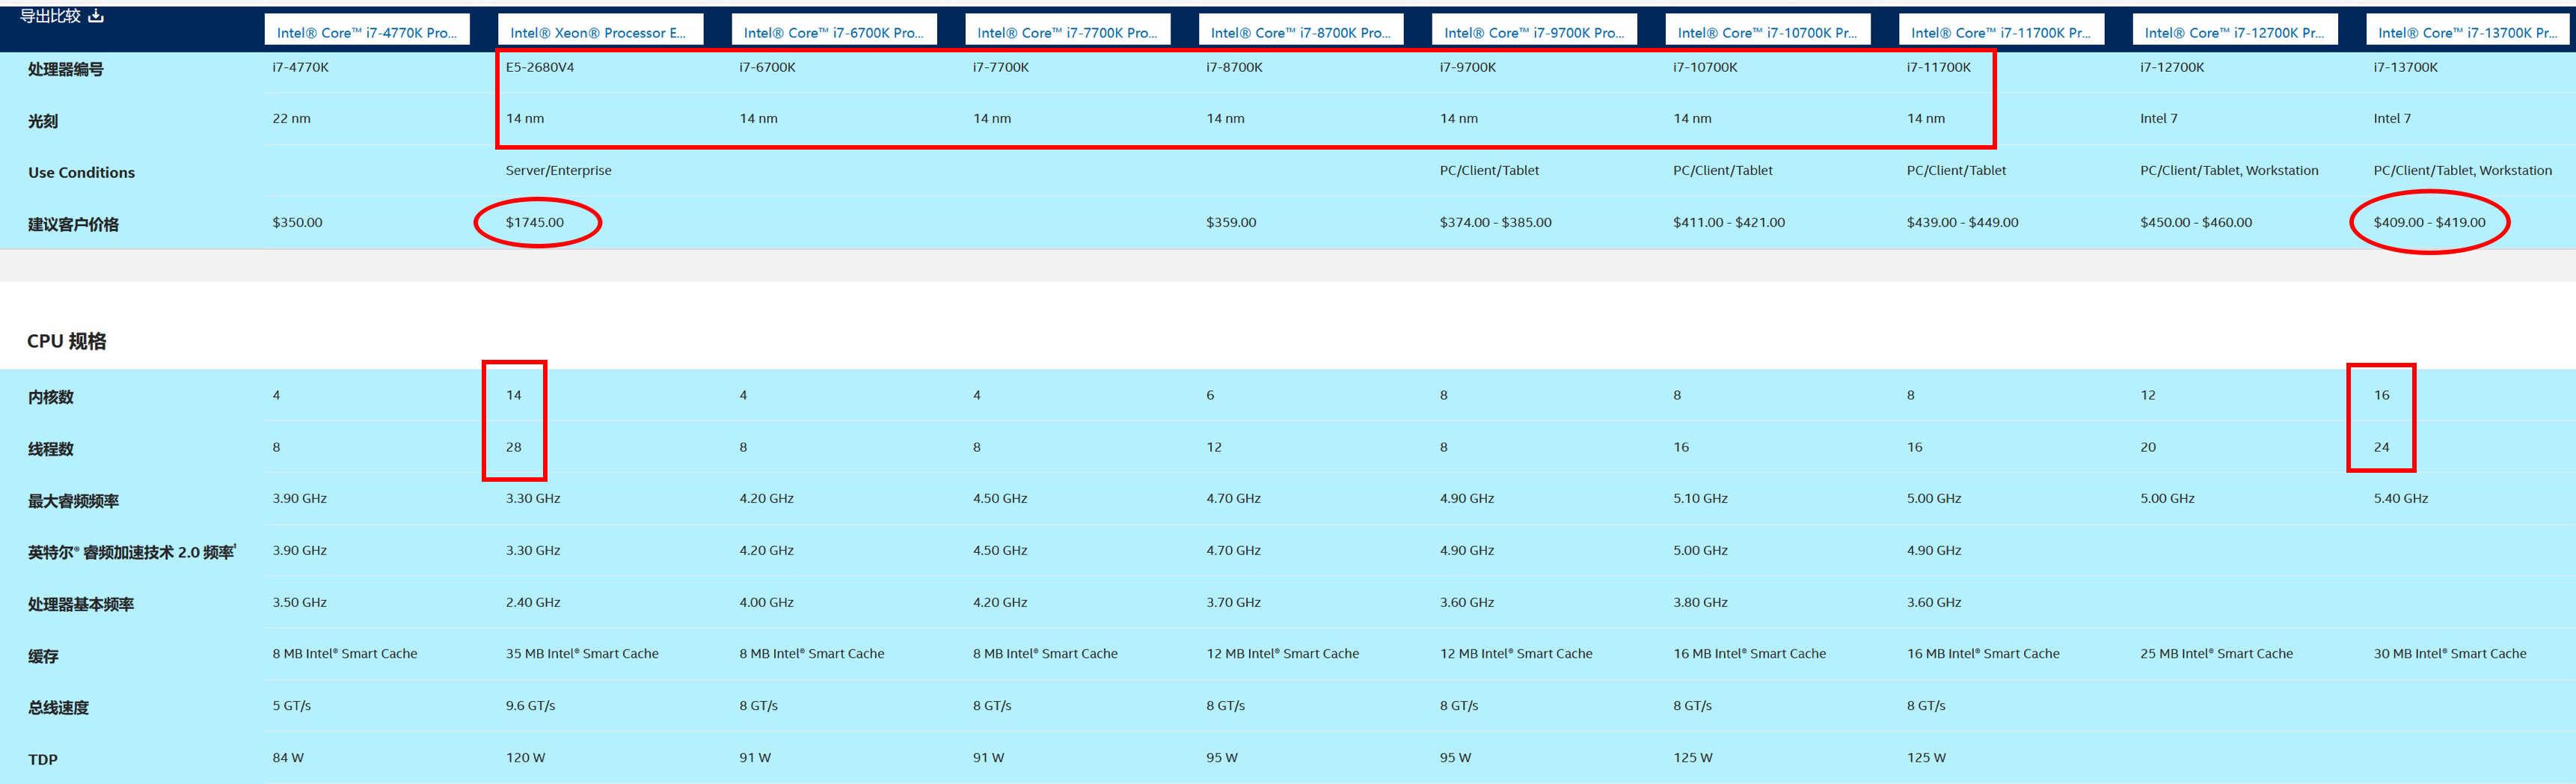This screenshot has width=2576, height=784.
Task: Click the E5-2680V4 processor number cell
Action: coord(540,67)
